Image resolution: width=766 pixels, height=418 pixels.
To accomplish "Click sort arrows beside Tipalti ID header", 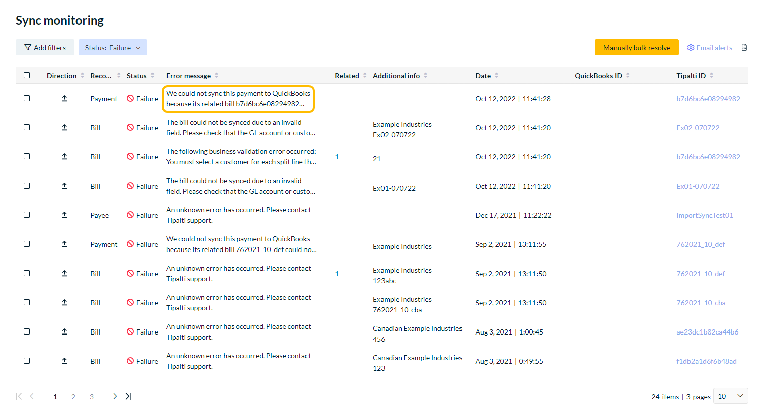I will click(x=711, y=76).
